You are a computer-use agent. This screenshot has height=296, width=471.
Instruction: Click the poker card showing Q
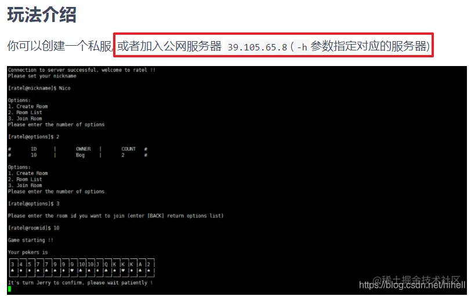(x=107, y=267)
